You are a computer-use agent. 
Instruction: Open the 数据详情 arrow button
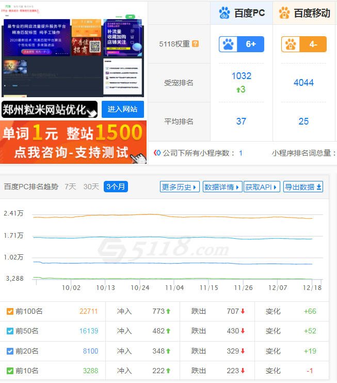[222, 187]
